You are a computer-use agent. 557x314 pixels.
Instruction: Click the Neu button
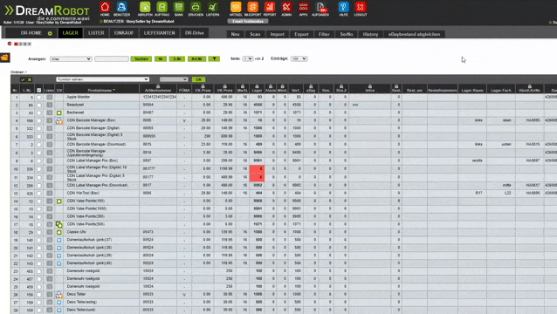point(235,34)
